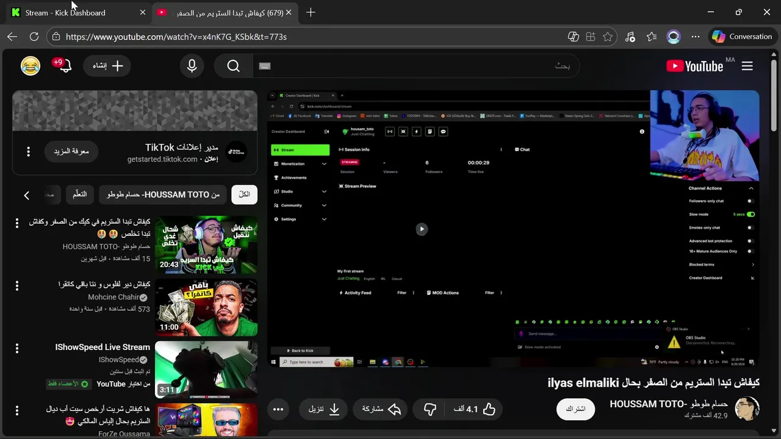Open the laughing emoji account avatar
781x439 pixels.
pyautogui.click(x=31, y=65)
